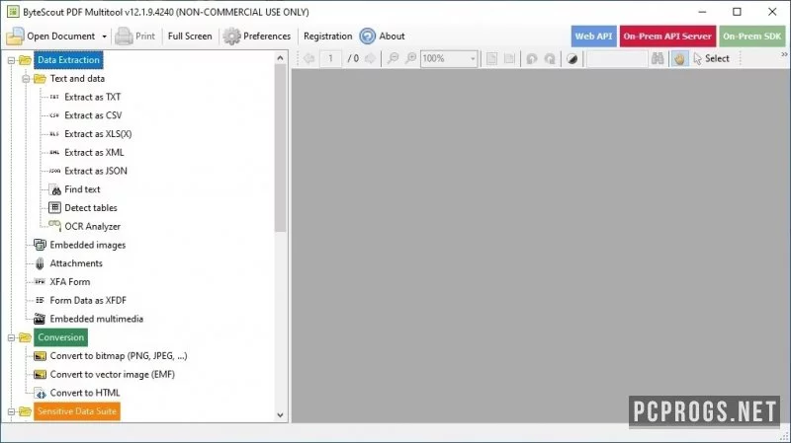This screenshot has width=791, height=443.
Task: Click the binoculars search icon in viewer toolbar
Action: [x=658, y=58]
